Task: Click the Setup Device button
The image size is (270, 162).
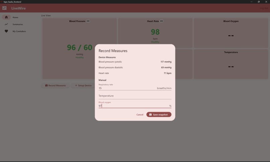Action: point(83,86)
